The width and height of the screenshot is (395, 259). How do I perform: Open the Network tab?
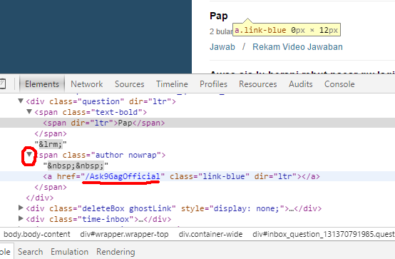click(87, 84)
